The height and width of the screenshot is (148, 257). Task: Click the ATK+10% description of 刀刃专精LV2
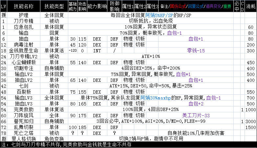click(151, 56)
